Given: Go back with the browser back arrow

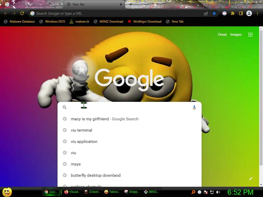Looking at the screenshot, I should click(6, 13).
